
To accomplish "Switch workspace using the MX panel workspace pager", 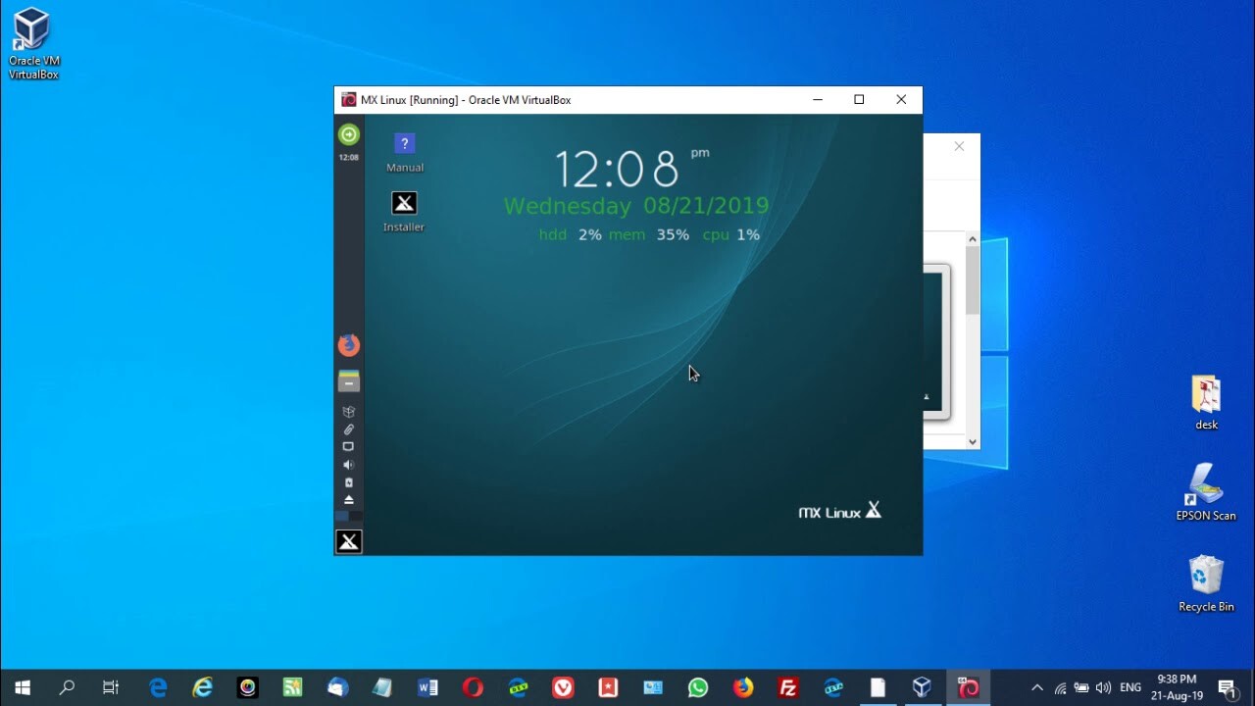I will coord(348,516).
